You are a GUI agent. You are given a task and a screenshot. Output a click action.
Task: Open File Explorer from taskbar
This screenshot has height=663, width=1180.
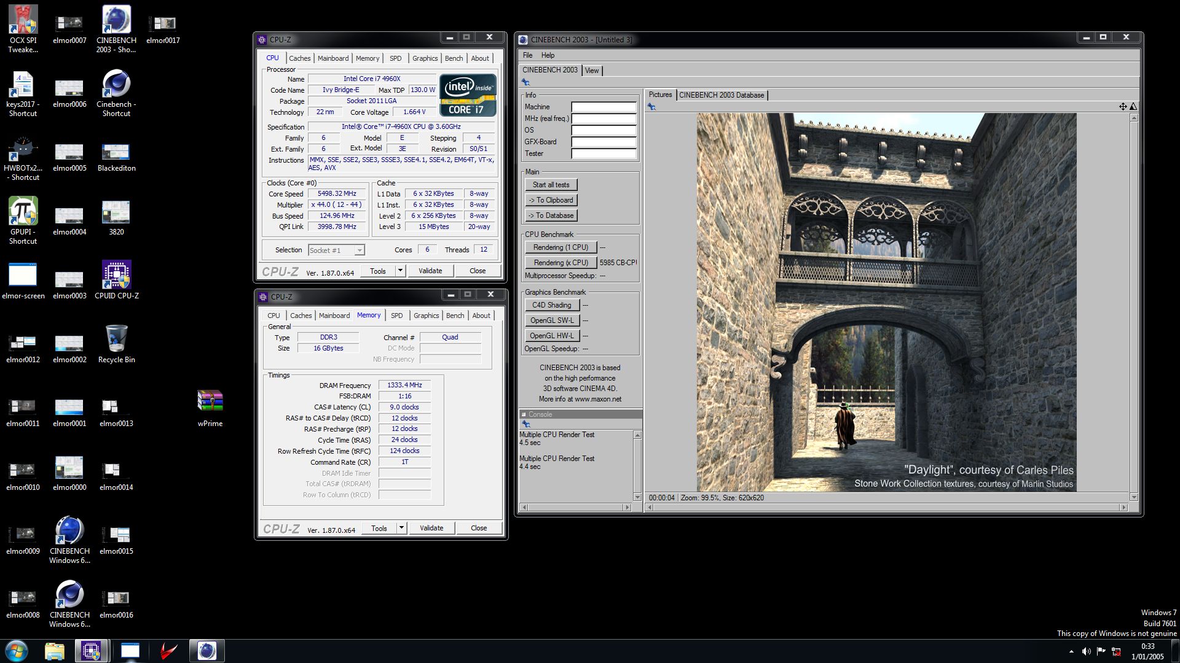click(x=55, y=651)
